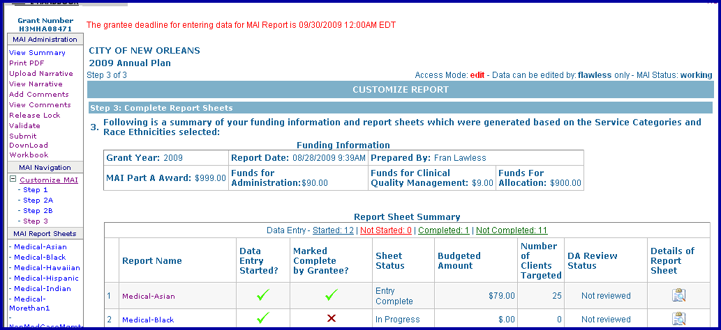Open Upload Narrative option
721x330 pixels.
[41, 73]
